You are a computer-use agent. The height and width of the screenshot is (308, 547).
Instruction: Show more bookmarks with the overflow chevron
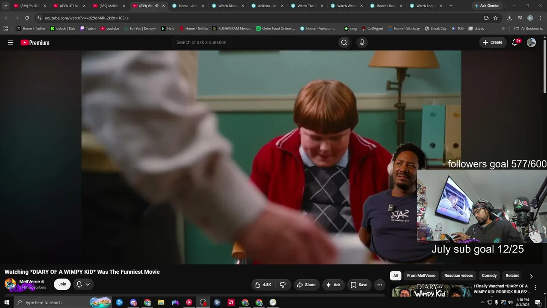[x=503, y=29]
